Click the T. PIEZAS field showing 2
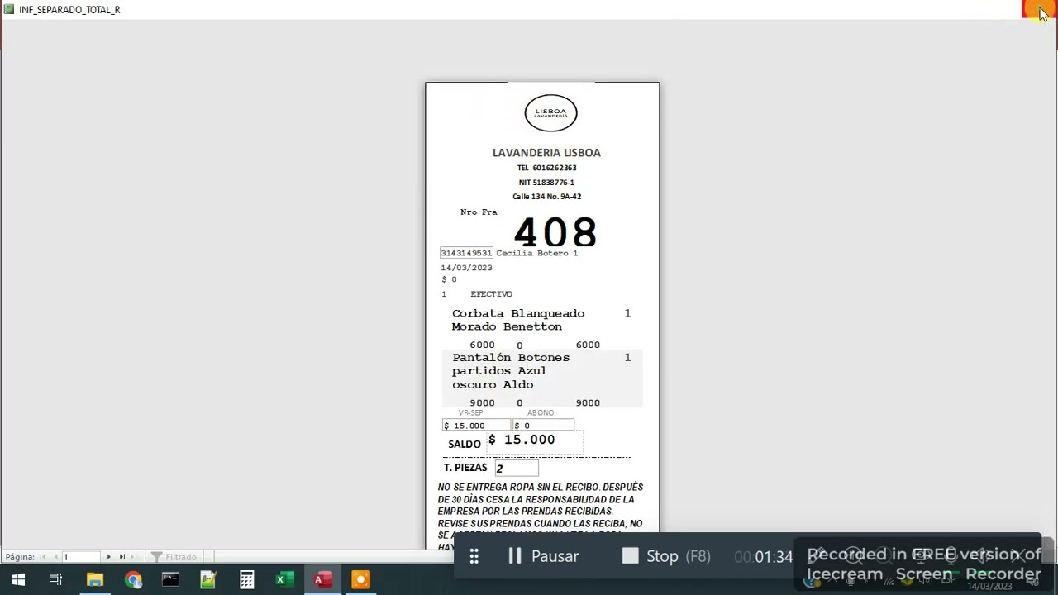The height and width of the screenshot is (595, 1058). point(517,469)
